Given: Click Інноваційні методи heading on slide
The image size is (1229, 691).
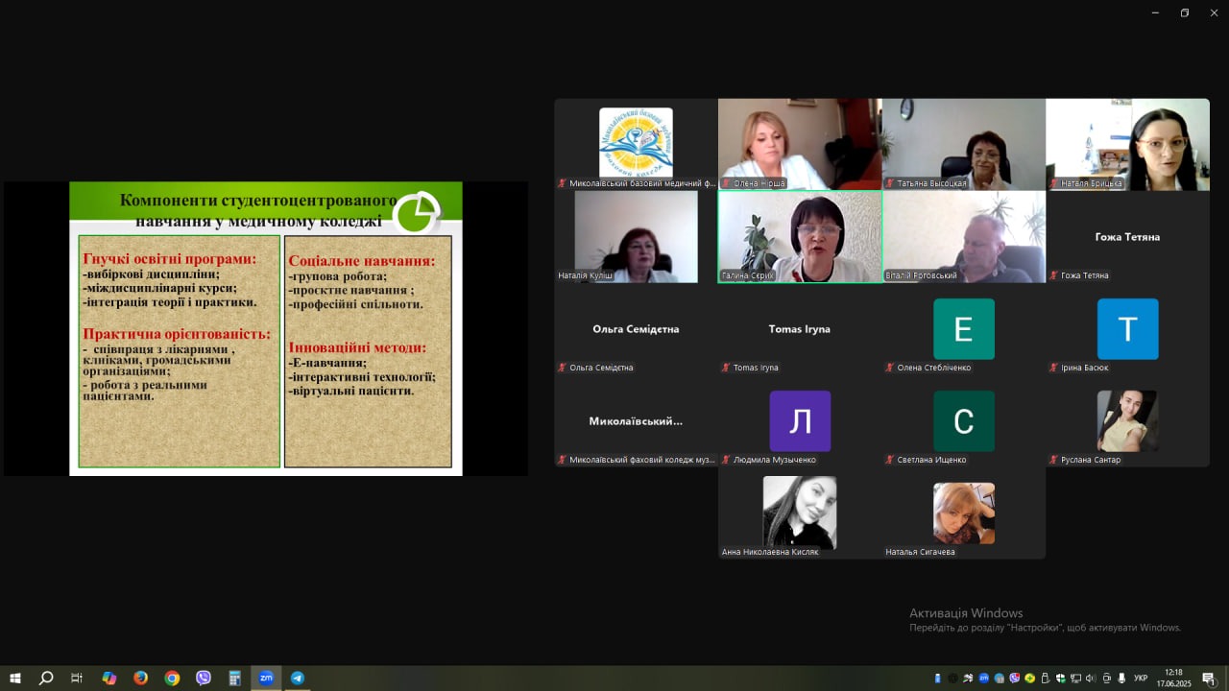Looking at the screenshot, I should 357,347.
